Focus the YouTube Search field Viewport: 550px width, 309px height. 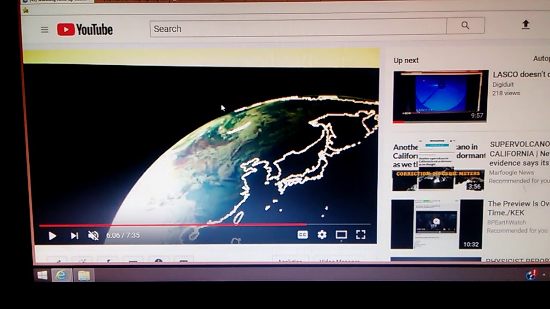coord(298,28)
